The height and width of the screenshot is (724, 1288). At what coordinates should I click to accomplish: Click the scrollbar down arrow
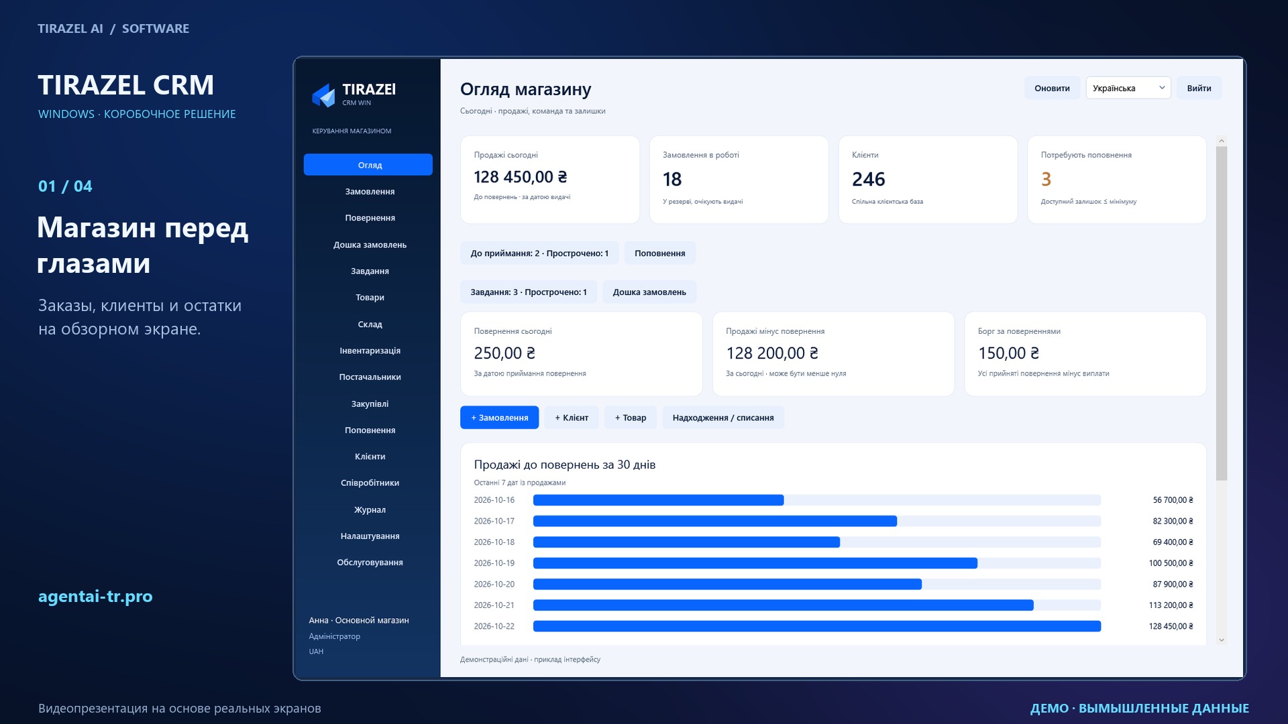[x=1221, y=640]
